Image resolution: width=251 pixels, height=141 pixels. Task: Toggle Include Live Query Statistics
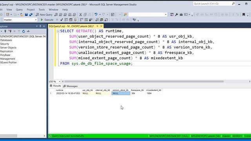coord(86,20)
